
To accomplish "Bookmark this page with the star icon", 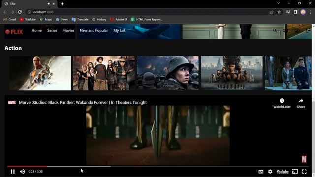I will 279,12.
